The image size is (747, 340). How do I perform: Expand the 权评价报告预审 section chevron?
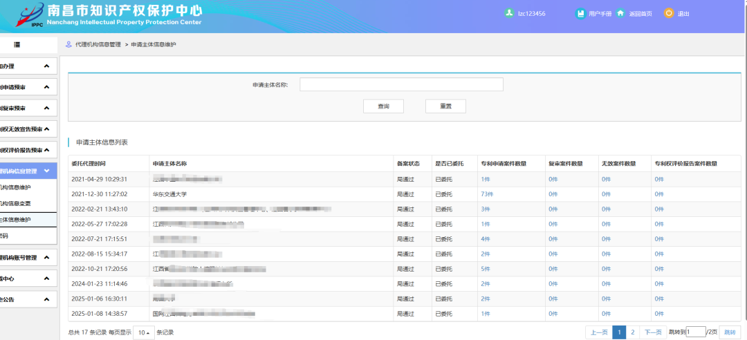[46, 150]
